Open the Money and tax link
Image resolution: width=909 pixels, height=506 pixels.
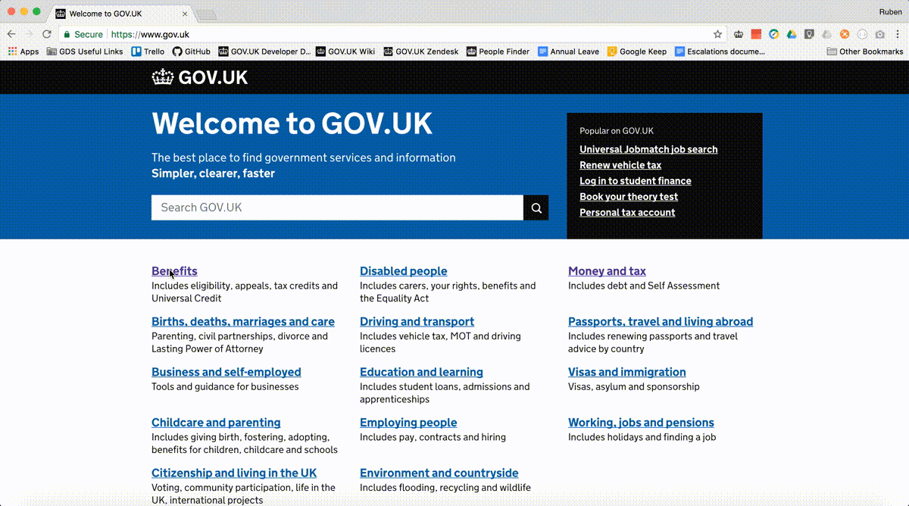(608, 271)
